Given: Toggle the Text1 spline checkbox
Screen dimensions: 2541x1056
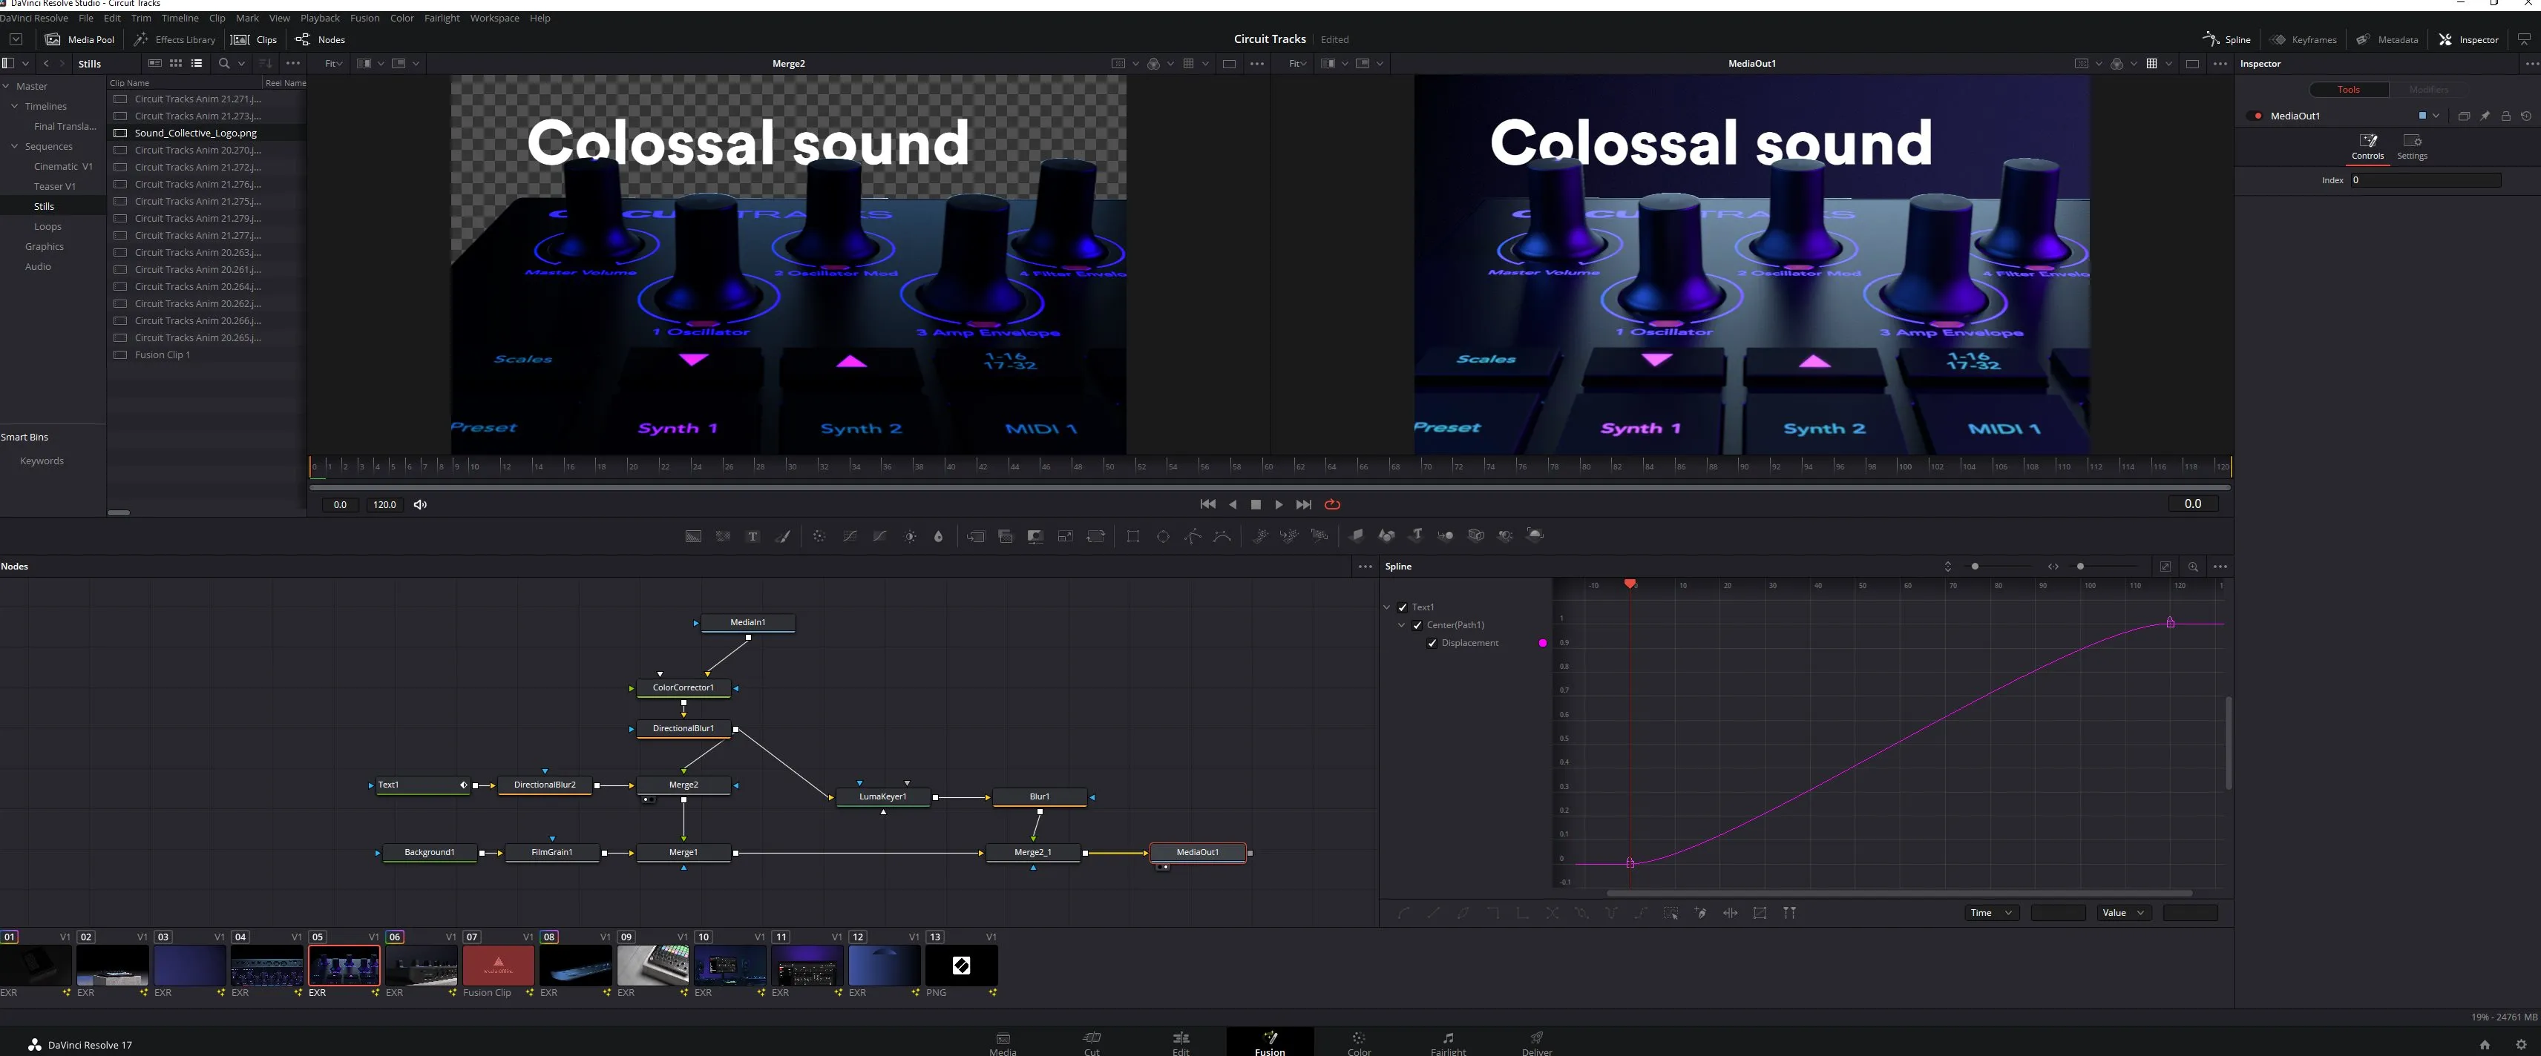Looking at the screenshot, I should pyautogui.click(x=1403, y=607).
